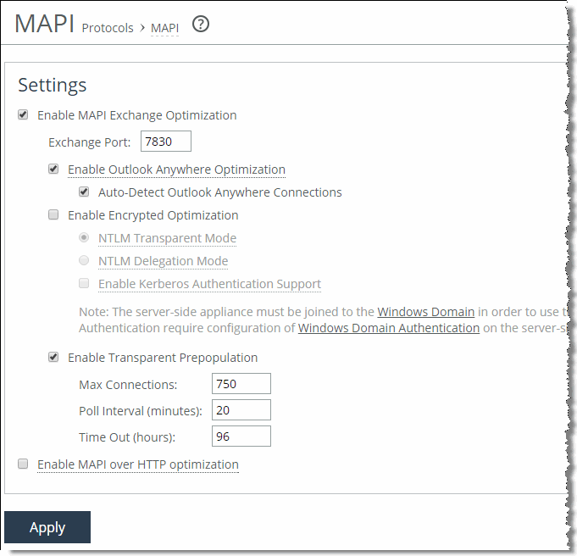Screen dimensions: 577x556
Task: Click the Max Connections: label
Action: pyautogui.click(x=128, y=385)
